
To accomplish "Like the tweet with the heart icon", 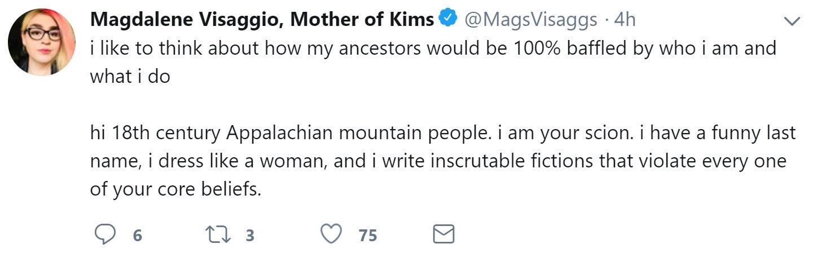I will tap(331, 234).
